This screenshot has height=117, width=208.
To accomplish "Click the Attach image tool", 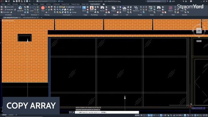I will 84,9.
